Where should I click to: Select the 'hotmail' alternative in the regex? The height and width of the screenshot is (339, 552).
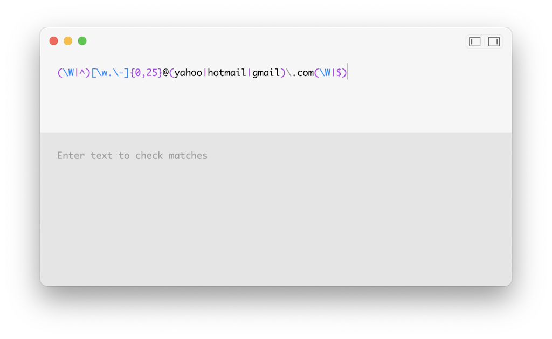[228, 72]
